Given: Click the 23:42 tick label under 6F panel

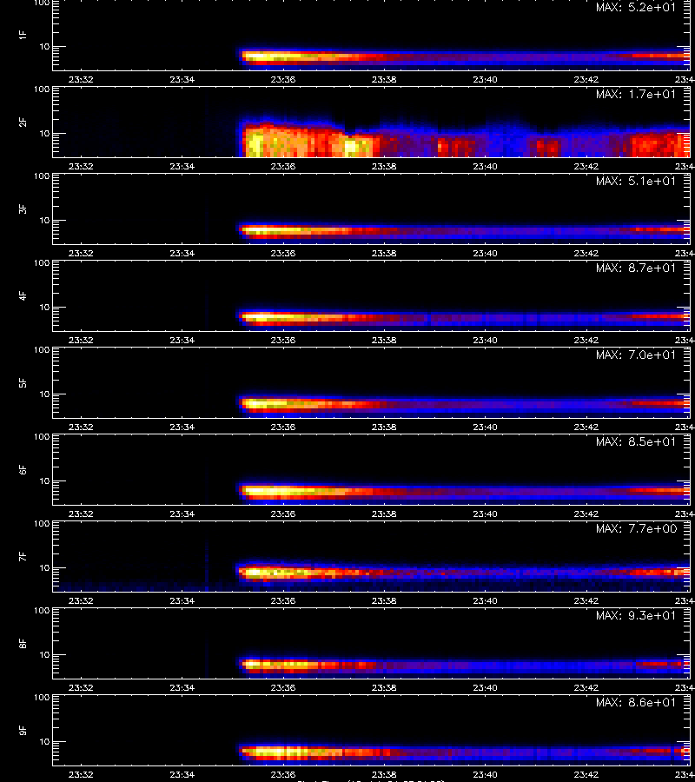Looking at the screenshot, I should [x=586, y=514].
